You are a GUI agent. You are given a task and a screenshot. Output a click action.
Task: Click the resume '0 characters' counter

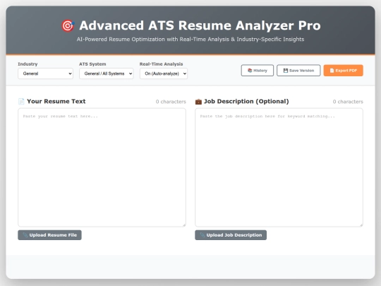pos(171,102)
